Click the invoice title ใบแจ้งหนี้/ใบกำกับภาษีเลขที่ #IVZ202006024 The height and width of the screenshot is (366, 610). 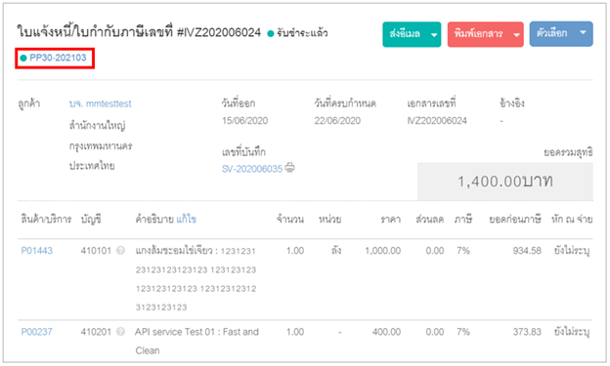click(x=139, y=32)
